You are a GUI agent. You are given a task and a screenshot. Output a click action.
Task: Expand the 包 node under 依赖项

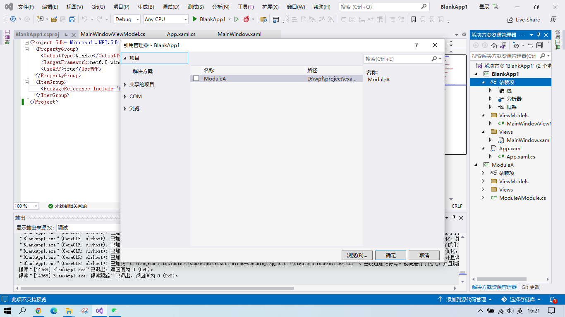click(x=491, y=90)
